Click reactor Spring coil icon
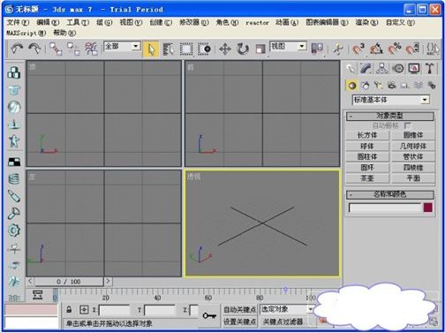 click(14, 178)
